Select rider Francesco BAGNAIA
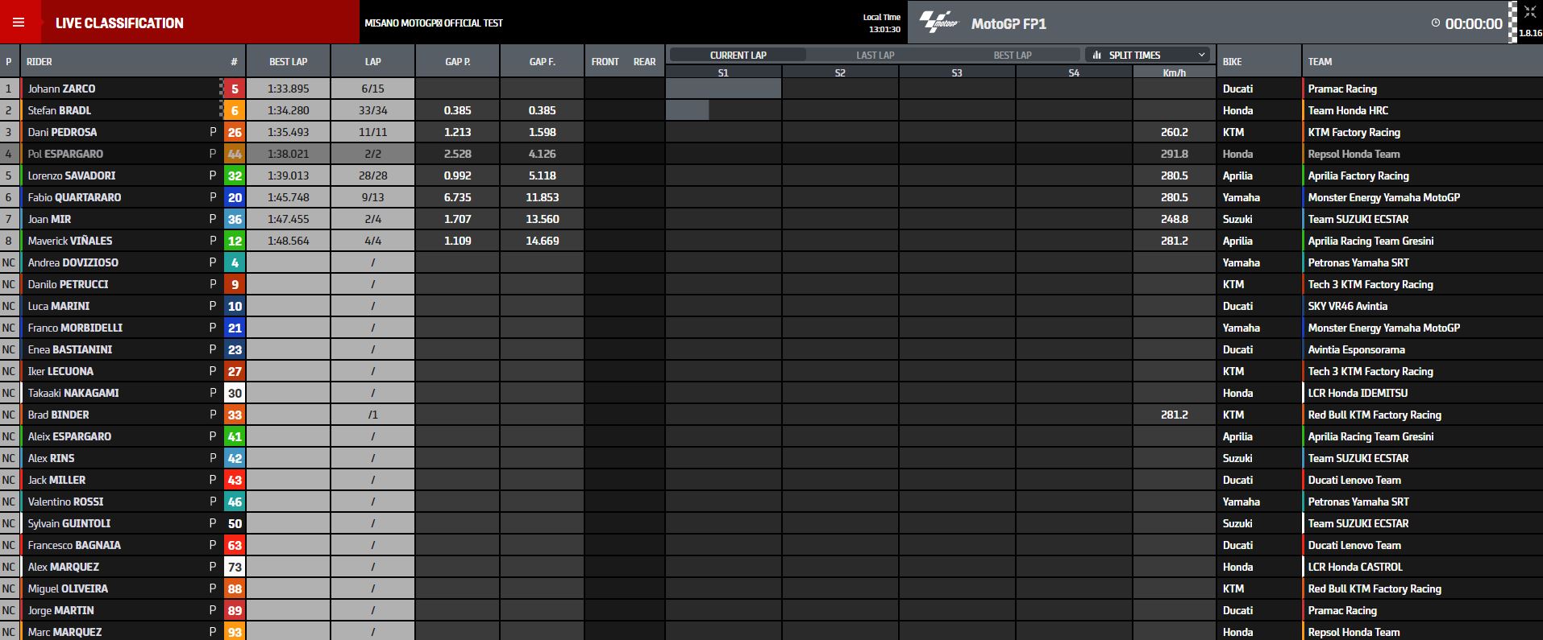 (x=74, y=545)
